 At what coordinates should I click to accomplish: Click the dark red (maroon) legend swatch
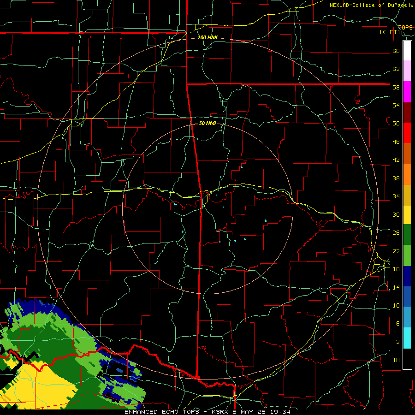(407, 112)
